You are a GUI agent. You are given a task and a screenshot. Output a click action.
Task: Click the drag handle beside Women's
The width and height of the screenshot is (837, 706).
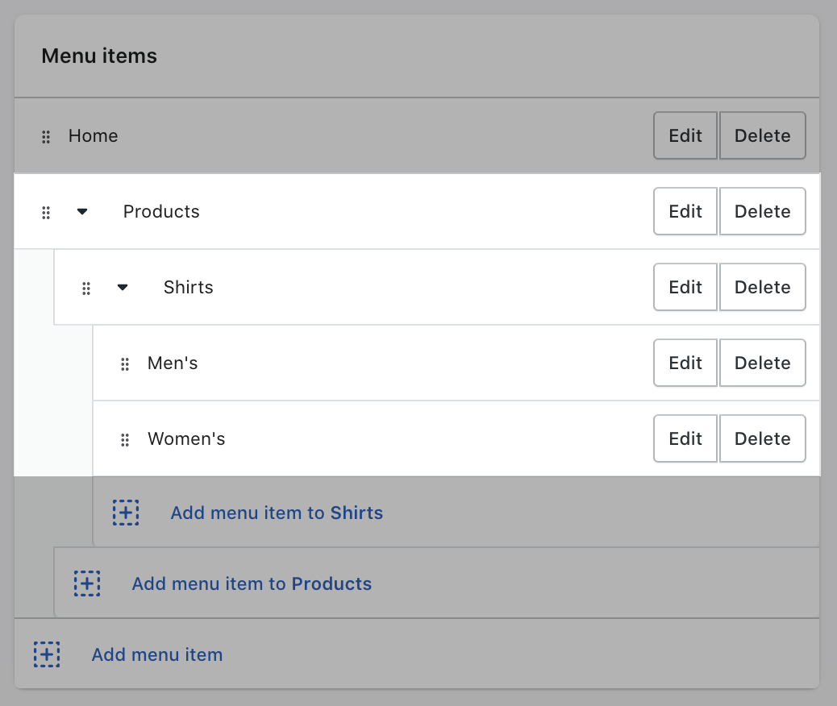point(125,439)
